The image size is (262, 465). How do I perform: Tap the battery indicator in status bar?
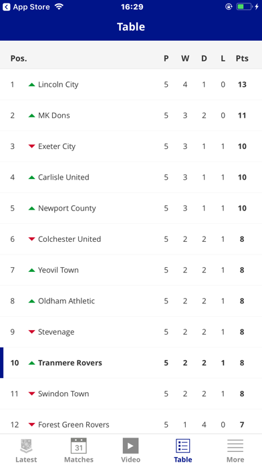coord(244,7)
